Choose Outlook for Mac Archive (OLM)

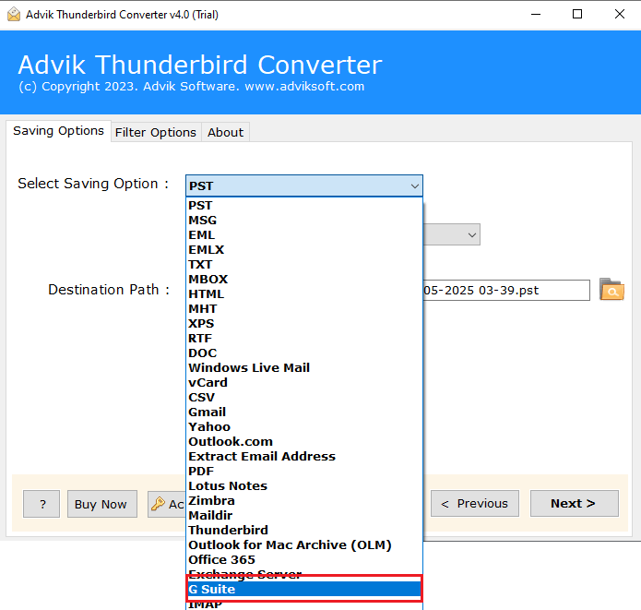tap(304, 545)
